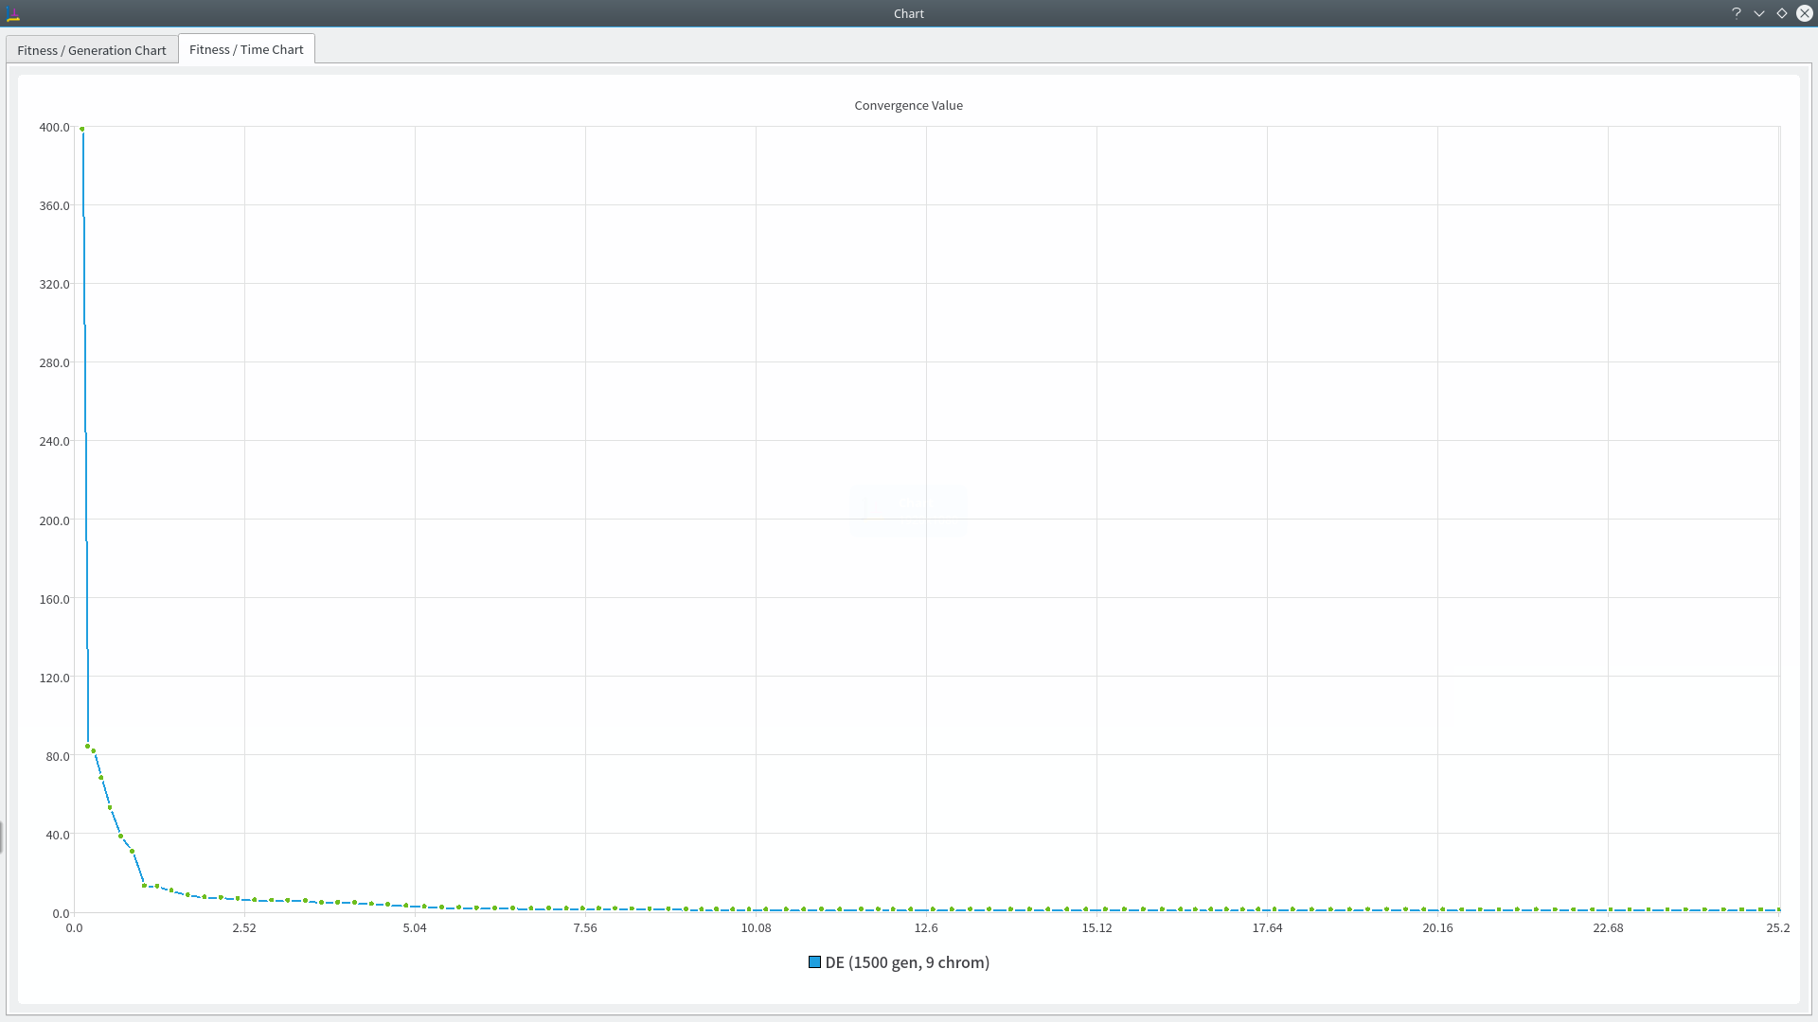Click the last data point at far right
Screen dimensions: 1818x1022
1778,909
